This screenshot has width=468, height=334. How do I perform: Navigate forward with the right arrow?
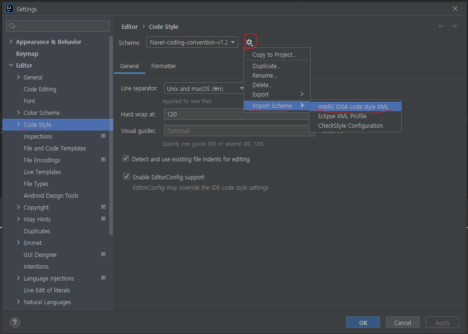click(454, 26)
